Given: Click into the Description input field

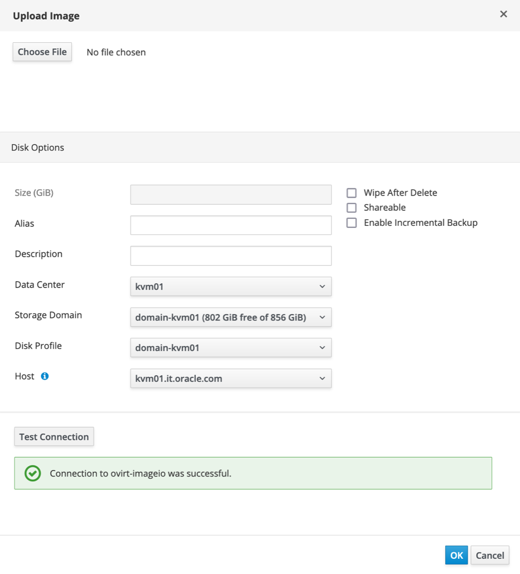Looking at the screenshot, I should [231, 256].
